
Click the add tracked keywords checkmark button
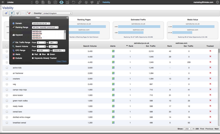tap(29, 13)
